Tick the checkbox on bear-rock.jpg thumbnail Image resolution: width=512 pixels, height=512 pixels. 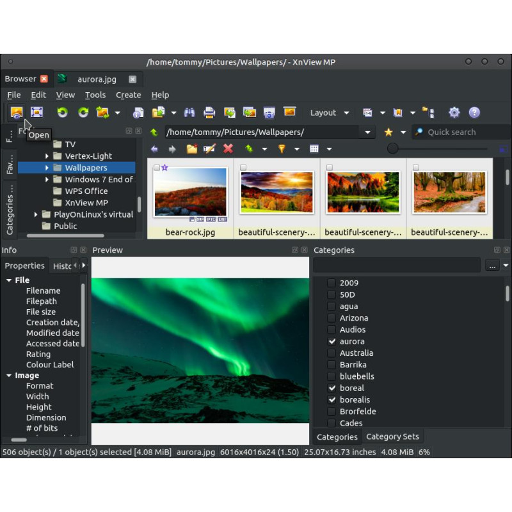[157, 168]
